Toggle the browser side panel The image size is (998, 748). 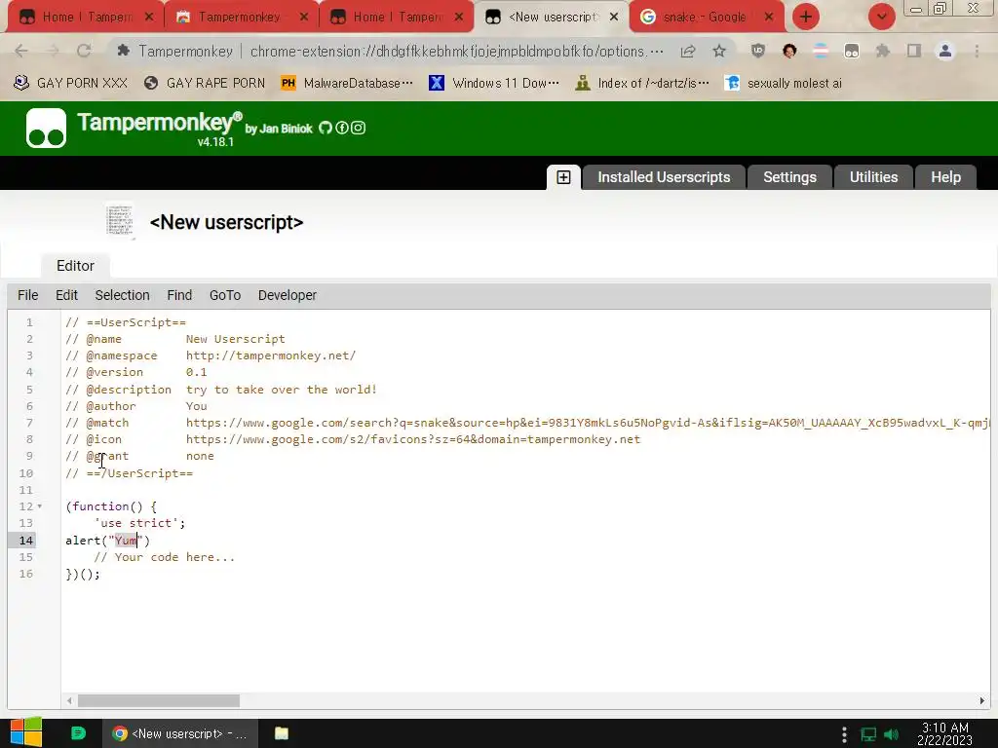pyautogui.click(x=914, y=51)
